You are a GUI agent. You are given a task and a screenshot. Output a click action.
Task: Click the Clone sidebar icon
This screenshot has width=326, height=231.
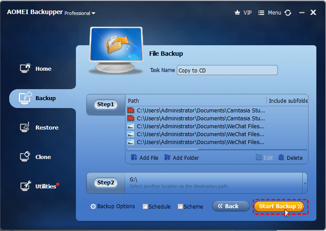pyautogui.click(x=25, y=156)
